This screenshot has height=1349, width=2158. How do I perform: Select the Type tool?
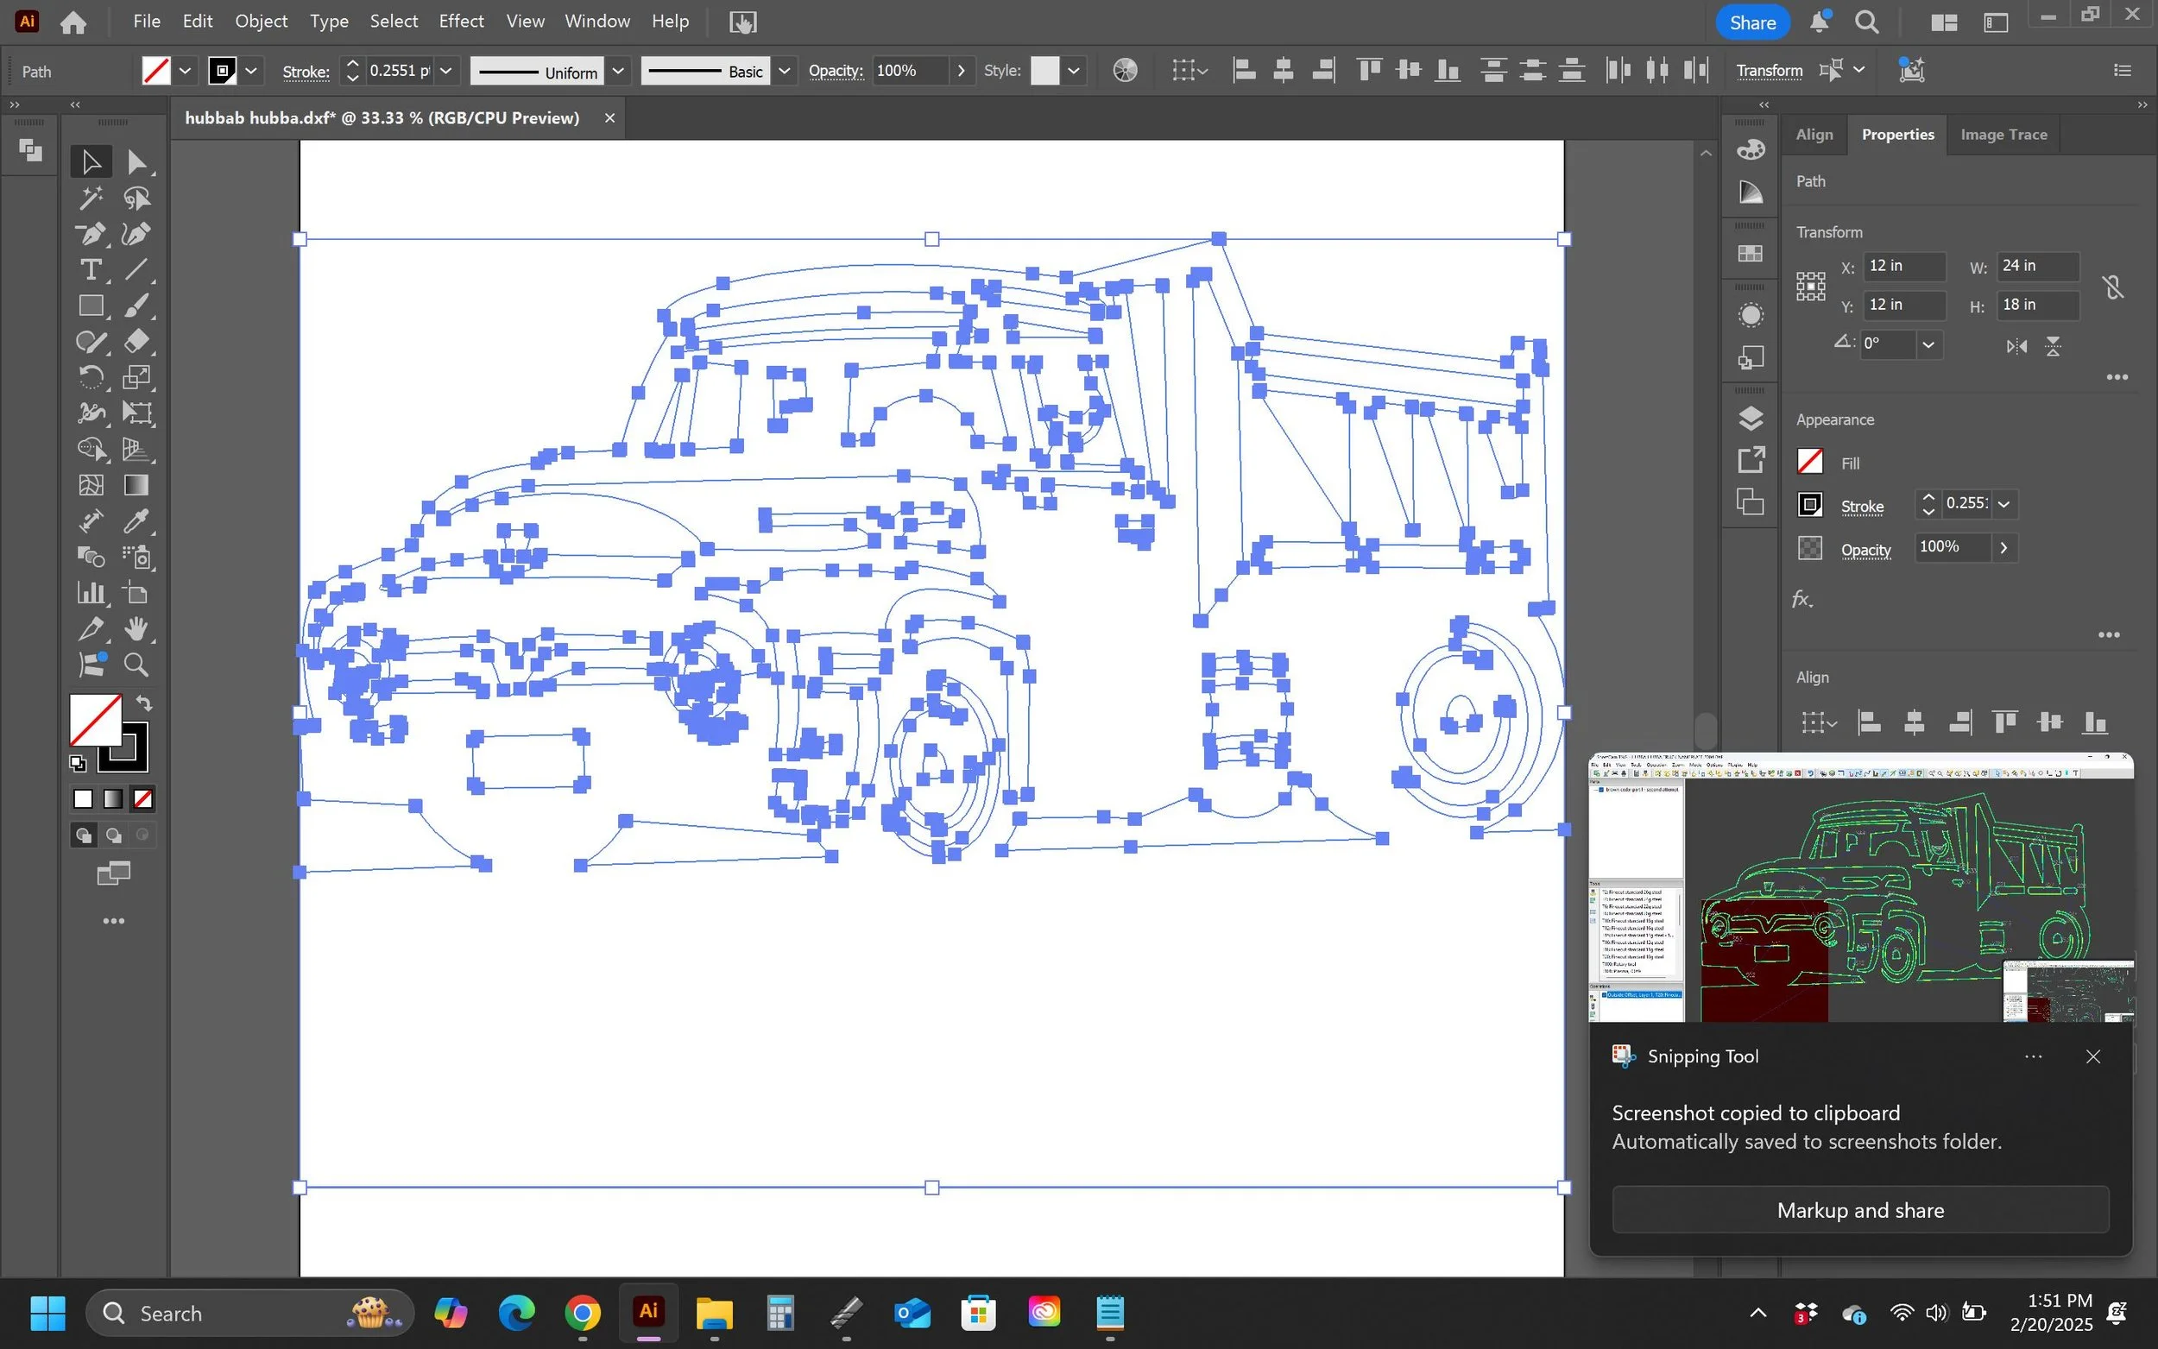click(x=90, y=269)
